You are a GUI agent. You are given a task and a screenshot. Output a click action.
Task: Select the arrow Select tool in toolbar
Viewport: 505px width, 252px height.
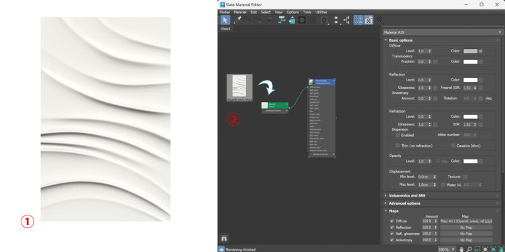[225, 20]
